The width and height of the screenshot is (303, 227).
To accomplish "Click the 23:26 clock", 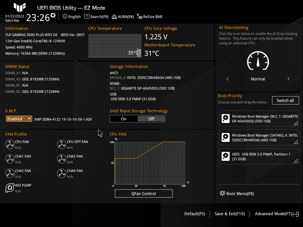I will [x=38, y=17].
